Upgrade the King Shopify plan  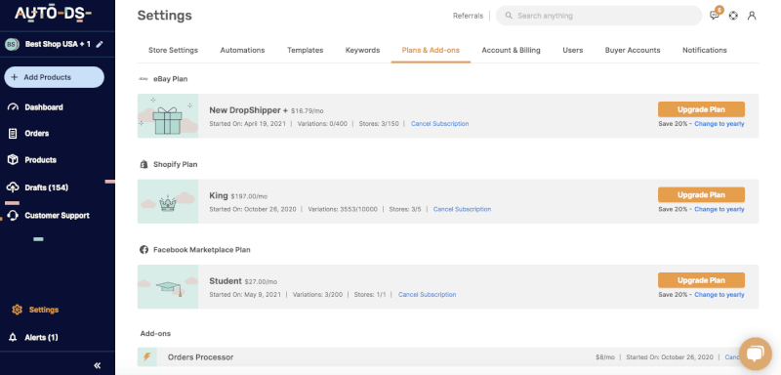pos(701,194)
